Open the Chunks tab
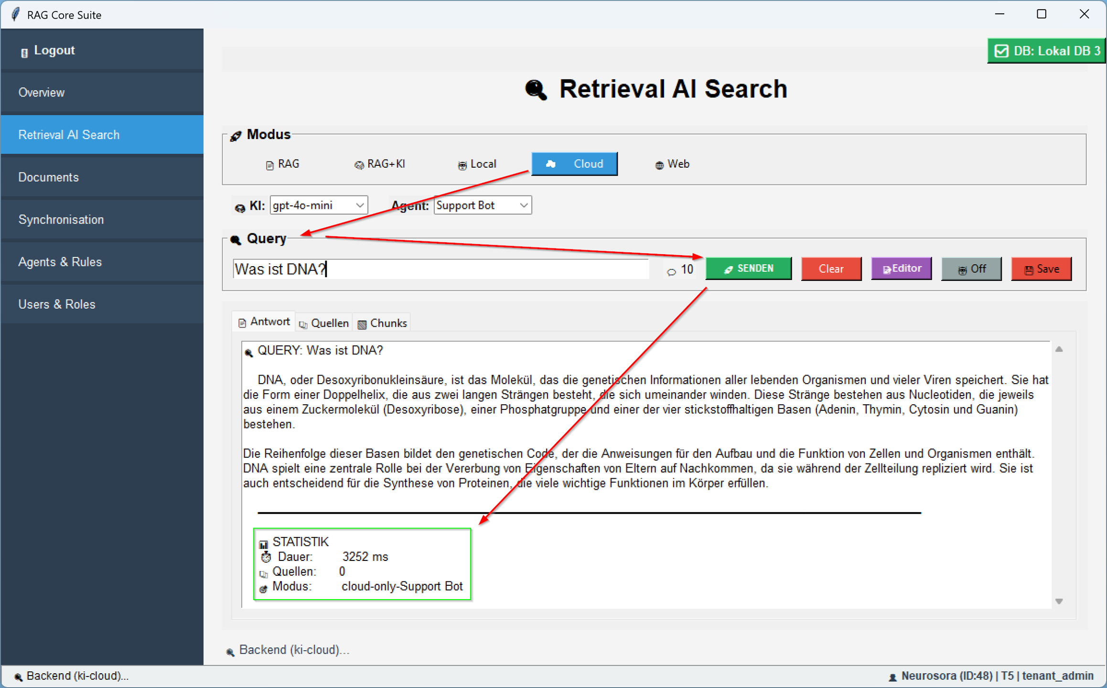Viewport: 1107px width, 688px height. point(382,323)
